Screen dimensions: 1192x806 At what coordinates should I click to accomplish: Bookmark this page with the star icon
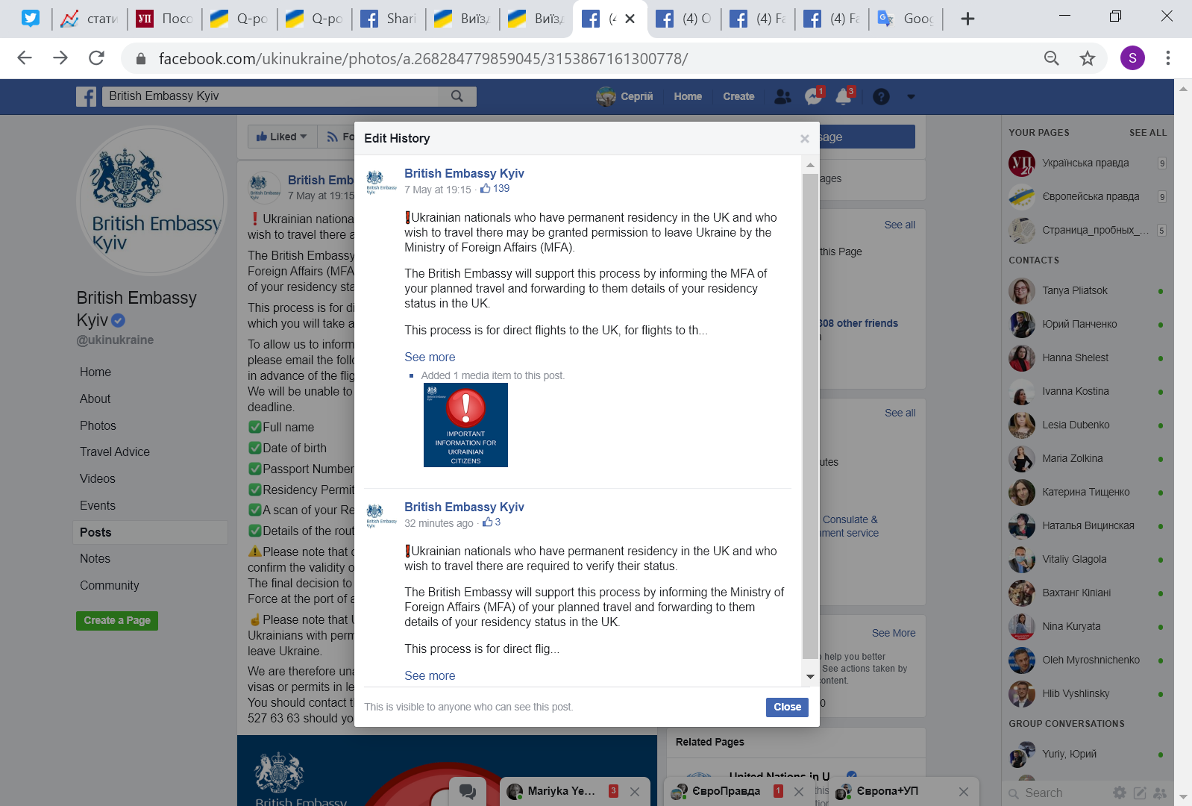(1088, 58)
